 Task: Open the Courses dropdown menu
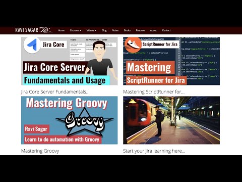click(76, 30)
